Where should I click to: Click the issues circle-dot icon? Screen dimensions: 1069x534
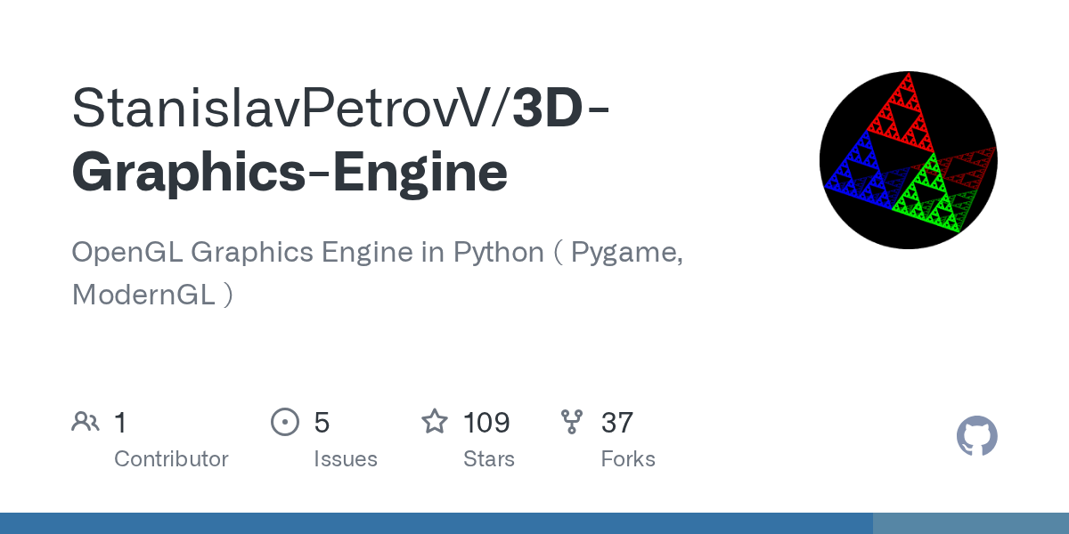285,422
